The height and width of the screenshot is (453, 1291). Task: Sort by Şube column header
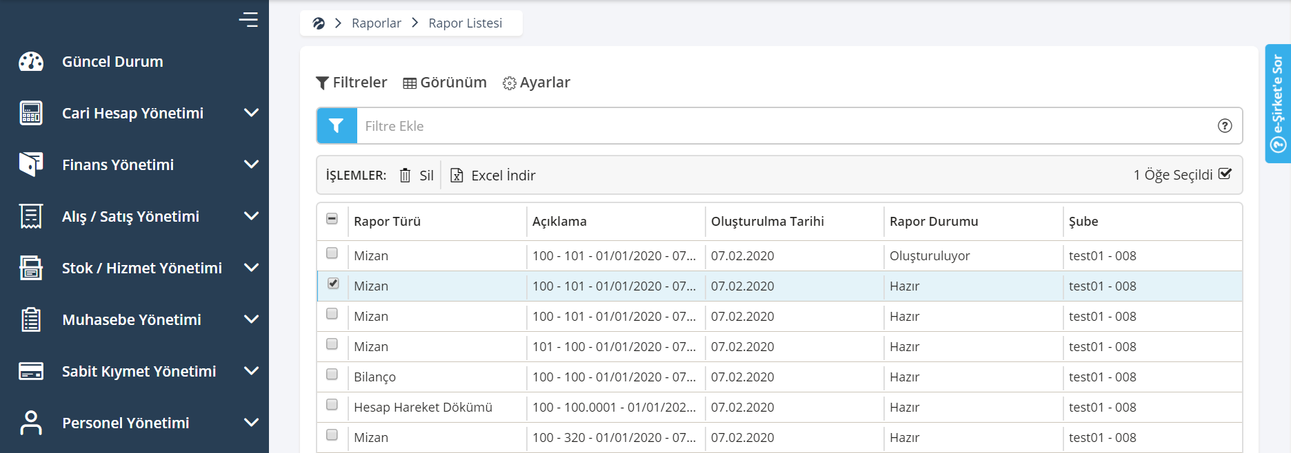[x=1083, y=222]
